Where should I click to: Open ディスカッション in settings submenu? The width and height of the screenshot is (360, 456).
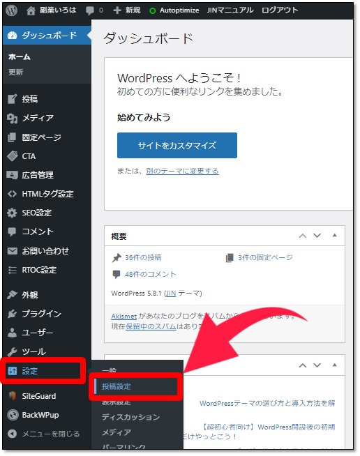tap(131, 417)
